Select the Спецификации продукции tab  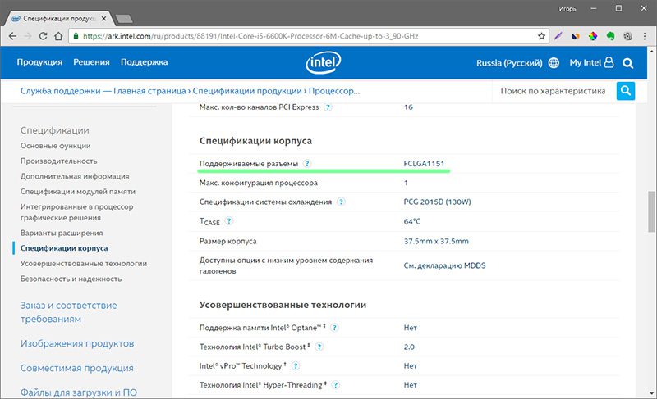[58, 19]
